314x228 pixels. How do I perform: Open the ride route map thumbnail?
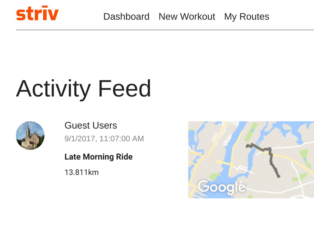(x=251, y=160)
